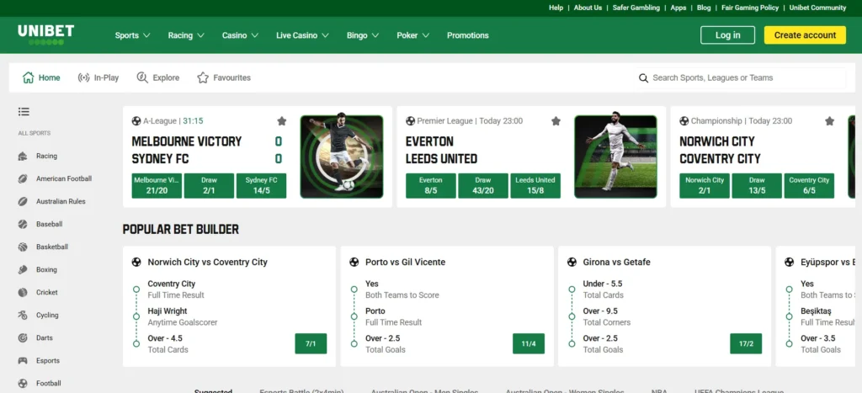Click the Australian Rules ball icon
Screen dimensions: 862x393
[23, 202]
